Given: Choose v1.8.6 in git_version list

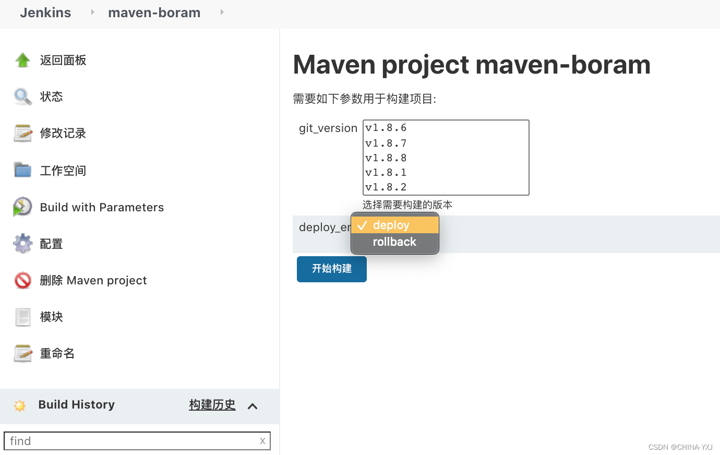Looking at the screenshot, I should tap(446, 128).
